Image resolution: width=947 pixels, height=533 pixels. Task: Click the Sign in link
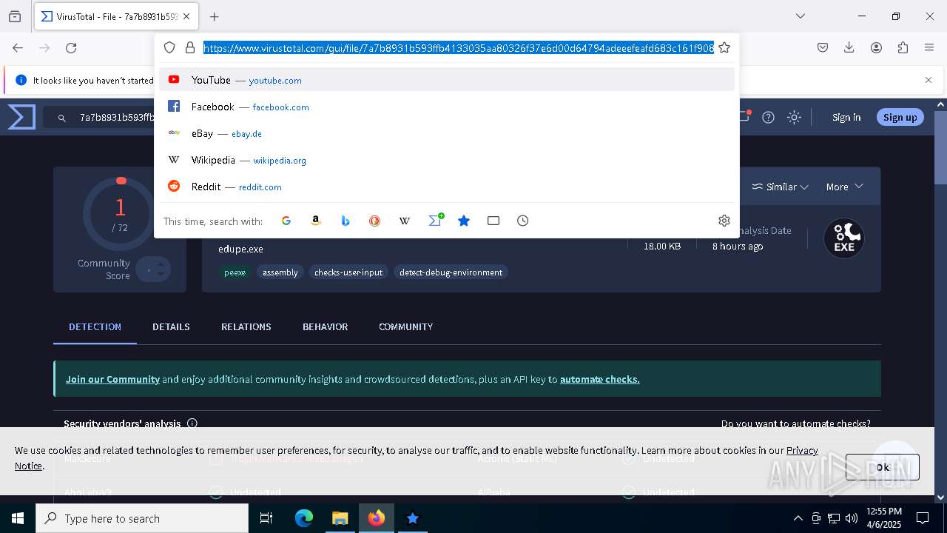coord(846,117)
